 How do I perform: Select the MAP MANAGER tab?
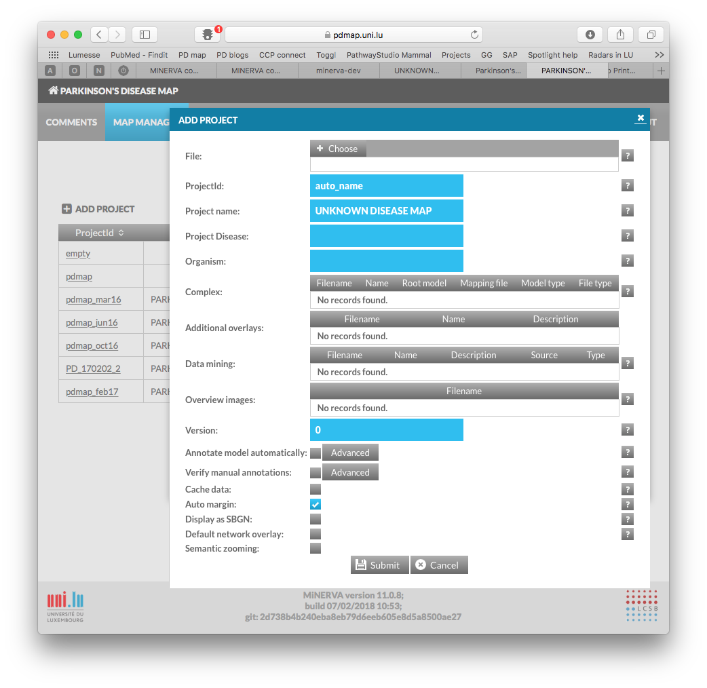coord(138,122)
